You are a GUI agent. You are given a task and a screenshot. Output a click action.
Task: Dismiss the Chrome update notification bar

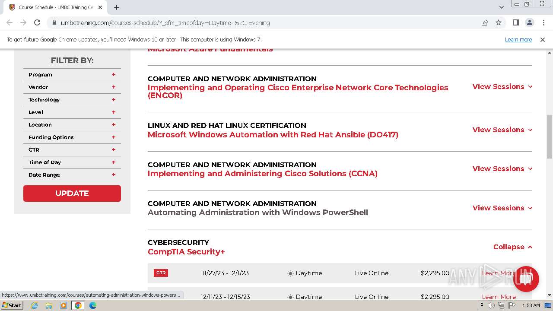pos(543,40)
